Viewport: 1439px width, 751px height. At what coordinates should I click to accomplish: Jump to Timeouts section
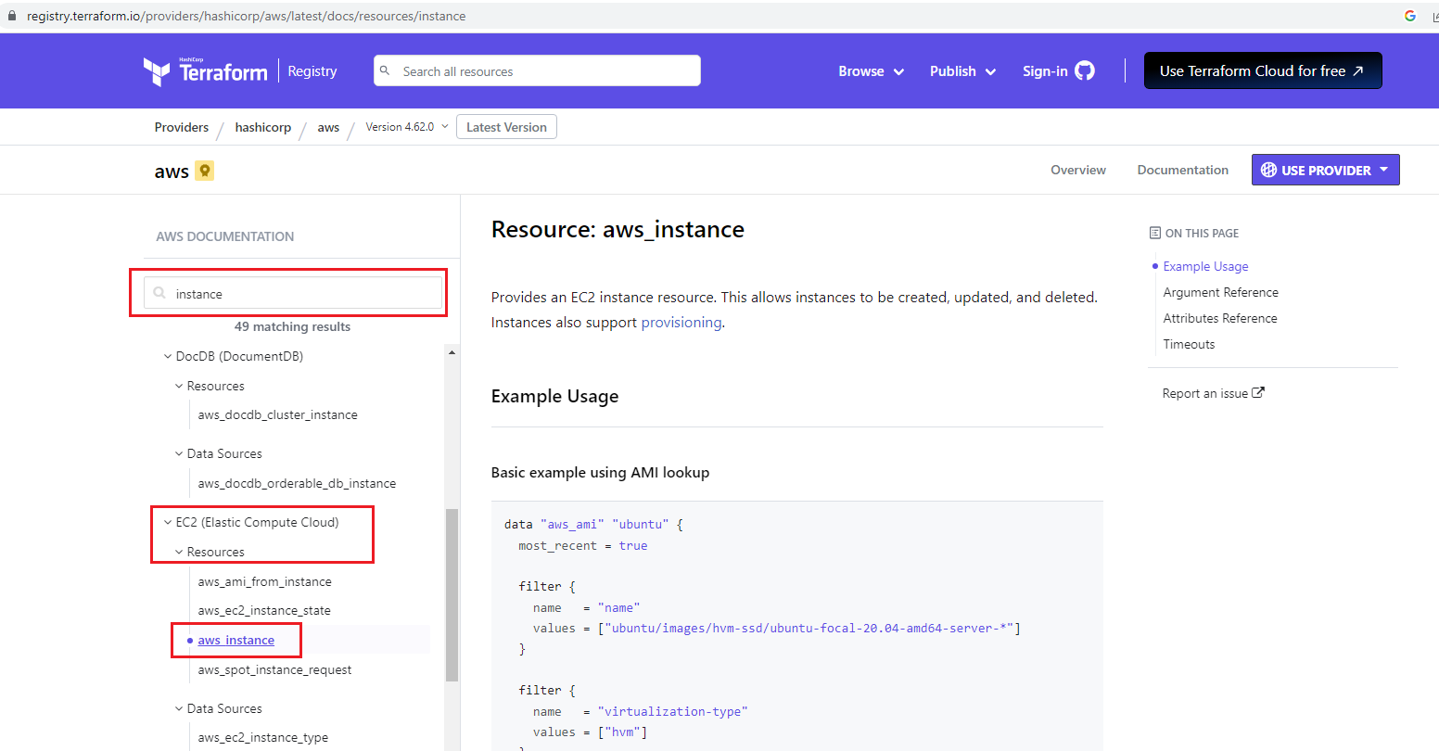[x=1189, y=344]
